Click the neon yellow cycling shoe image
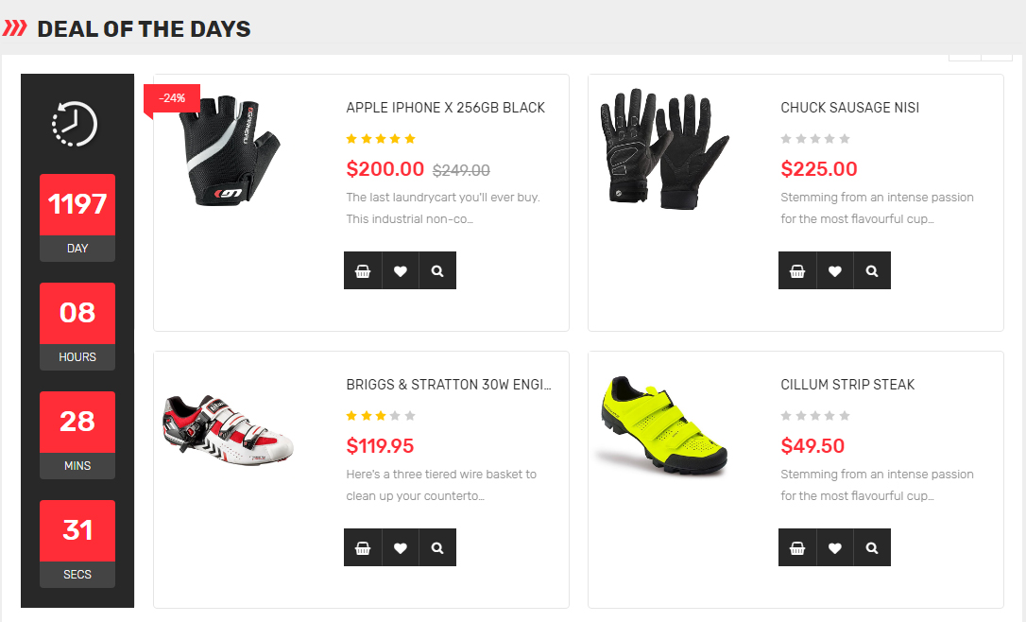The width and height of the screenshot is (1026, 622). pyautogui.click(x=663, y=426)
